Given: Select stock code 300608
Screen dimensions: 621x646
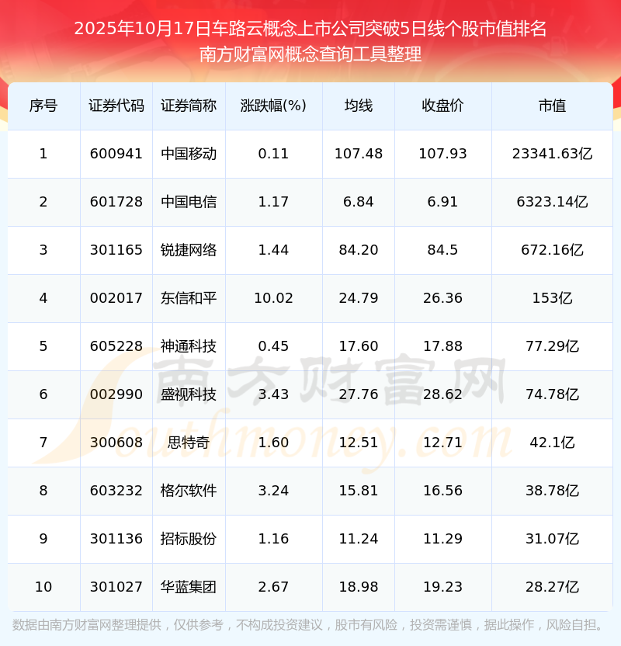Looking at the screenshot, I should (x=116, y=443).
